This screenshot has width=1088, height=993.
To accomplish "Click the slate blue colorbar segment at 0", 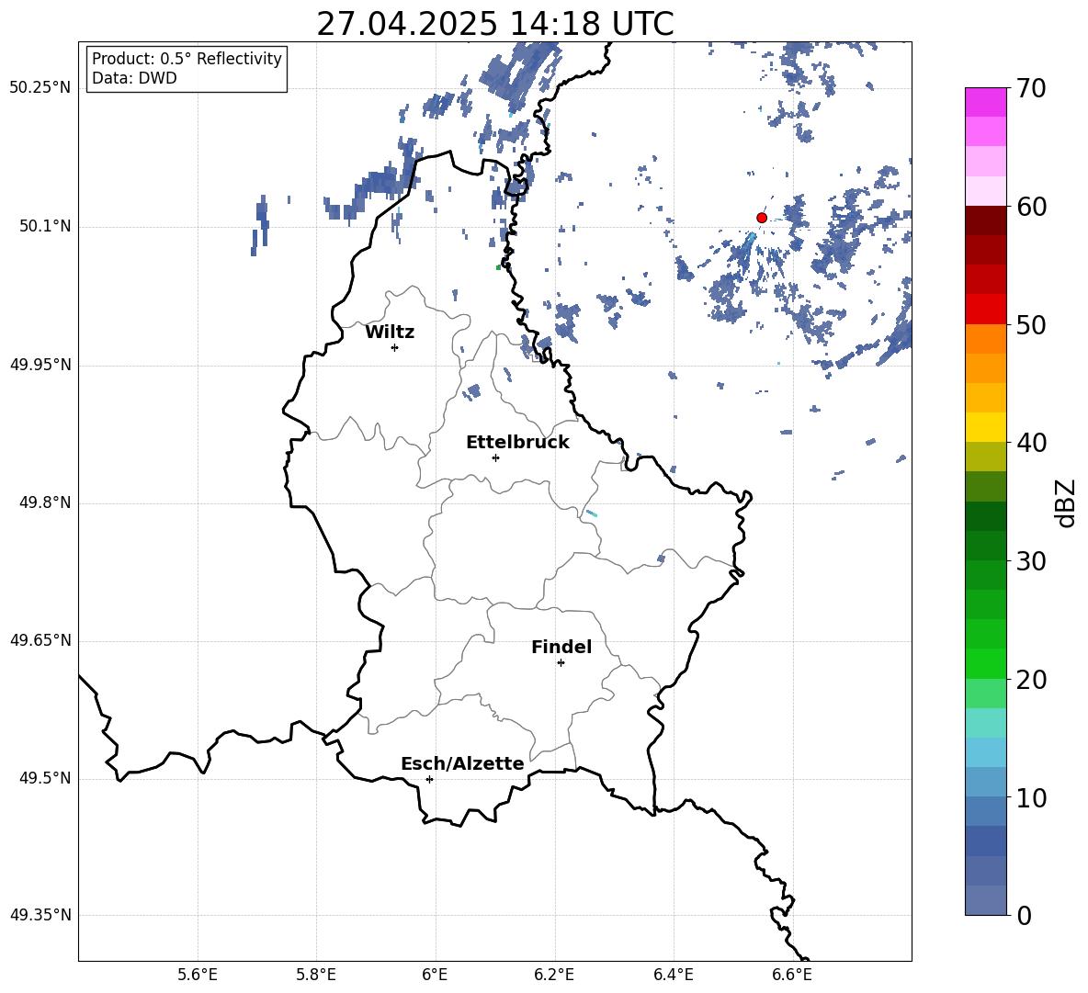I will [985, 900].
